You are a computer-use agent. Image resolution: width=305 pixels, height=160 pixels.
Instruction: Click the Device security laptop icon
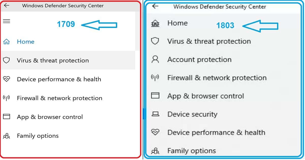point(156,114)
